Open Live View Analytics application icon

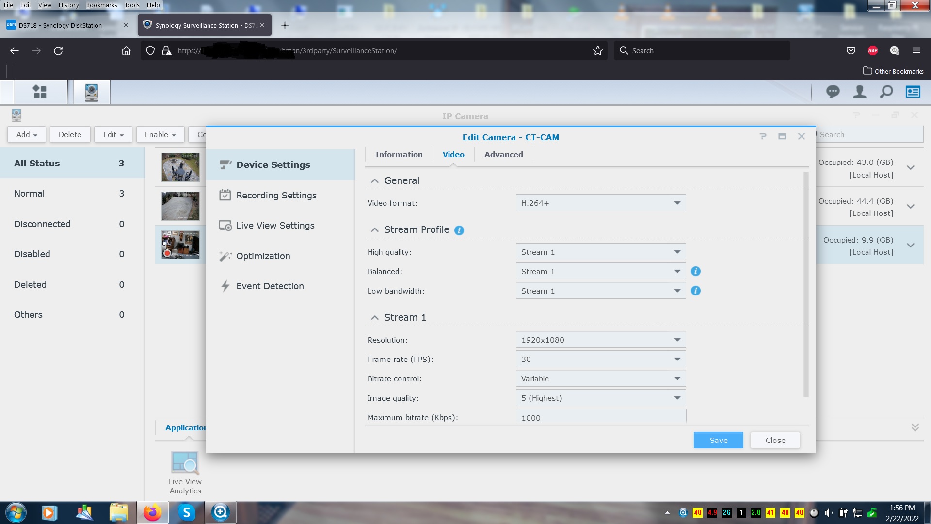(185, 463)
